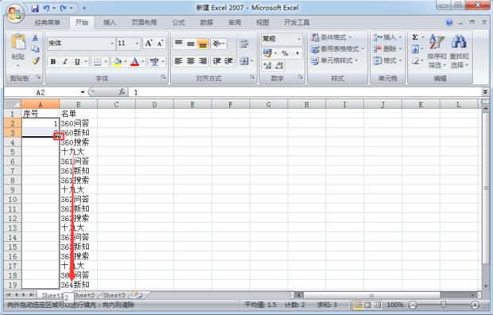
Task: Copy the selected cells
Action: pyautogui.click(x=35, y=49)
